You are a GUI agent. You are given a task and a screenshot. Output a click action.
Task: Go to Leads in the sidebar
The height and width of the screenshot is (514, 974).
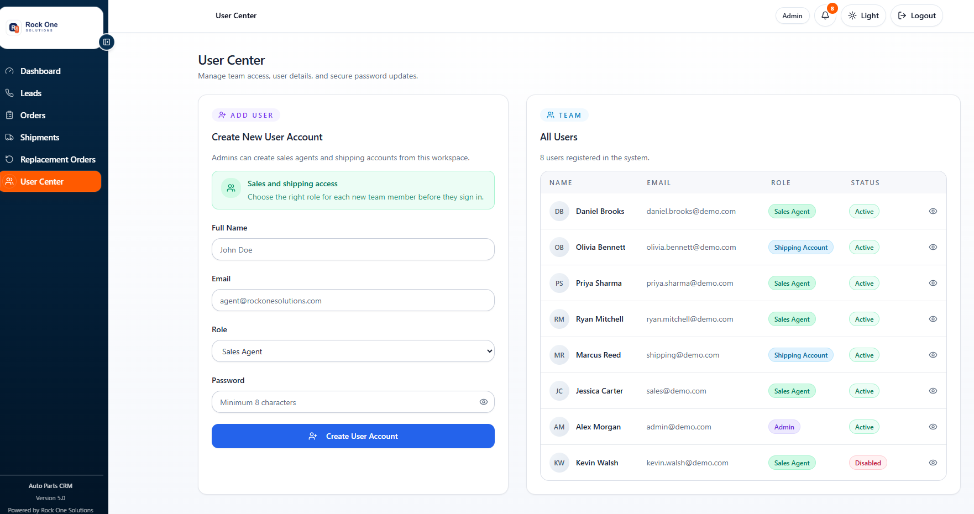(x=51, y=93)
